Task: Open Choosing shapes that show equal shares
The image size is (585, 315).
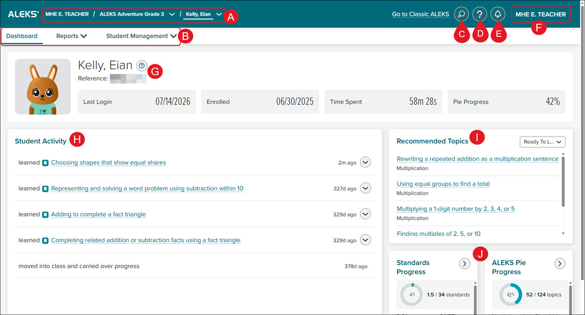Action: click(108, 162)
